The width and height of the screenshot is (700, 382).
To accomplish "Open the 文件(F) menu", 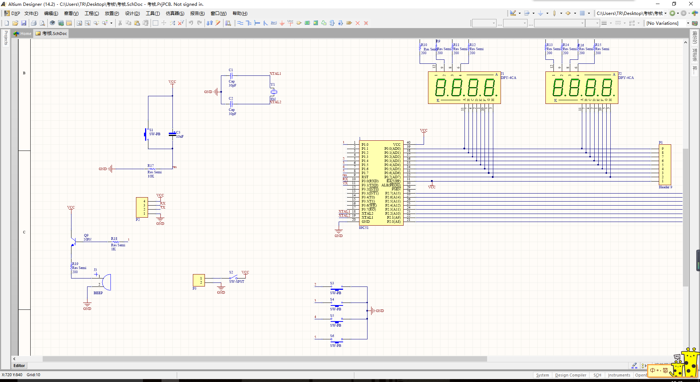I will [31, 13].
